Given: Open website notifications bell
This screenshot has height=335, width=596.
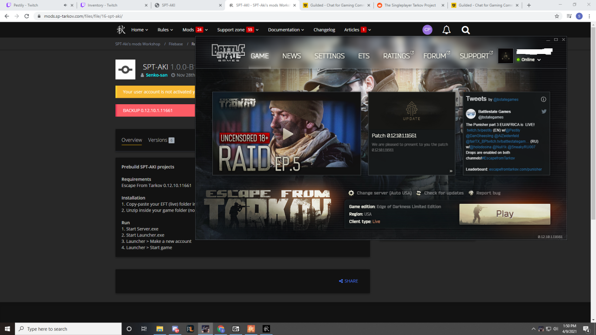Looking at the screenshot, I should (x=447, y=30).
